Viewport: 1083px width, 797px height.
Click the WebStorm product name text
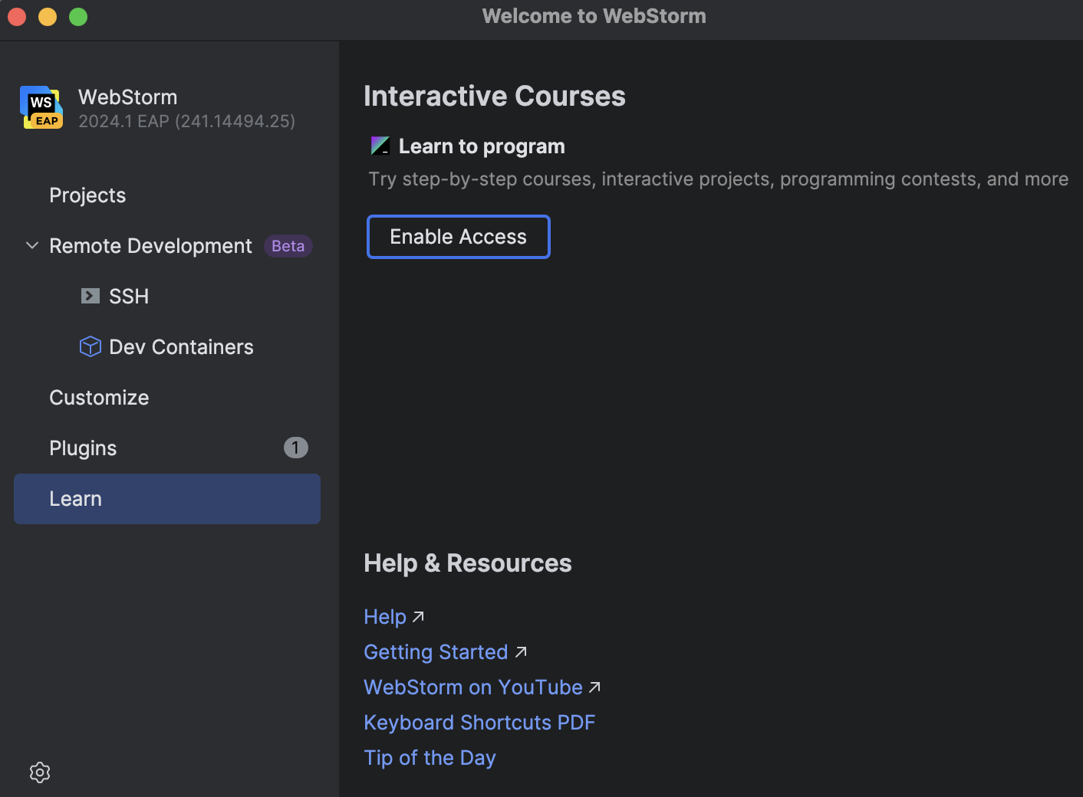[127, 97]
